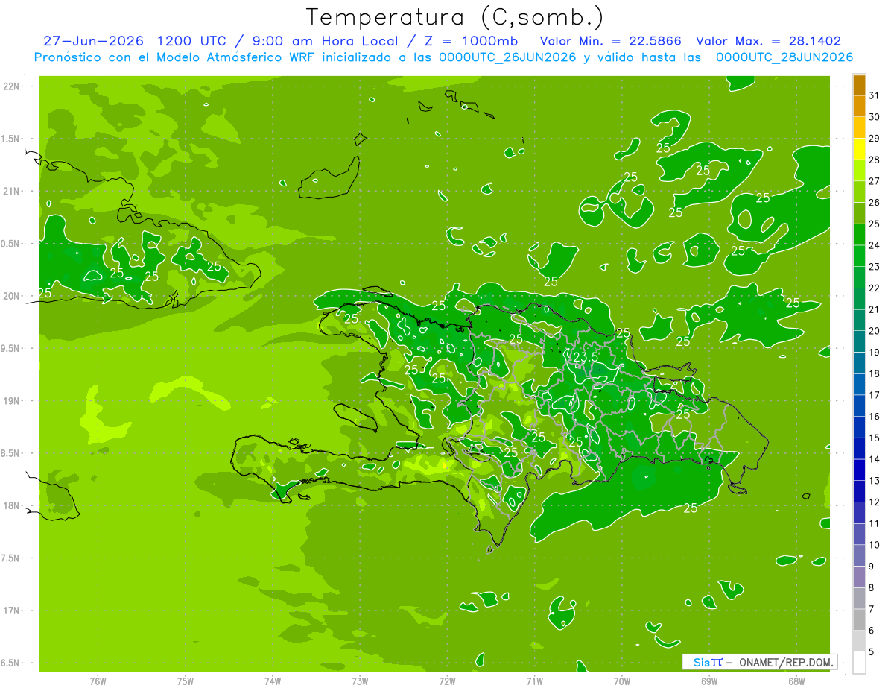Click the '11' value on color legend

(875, 523)
